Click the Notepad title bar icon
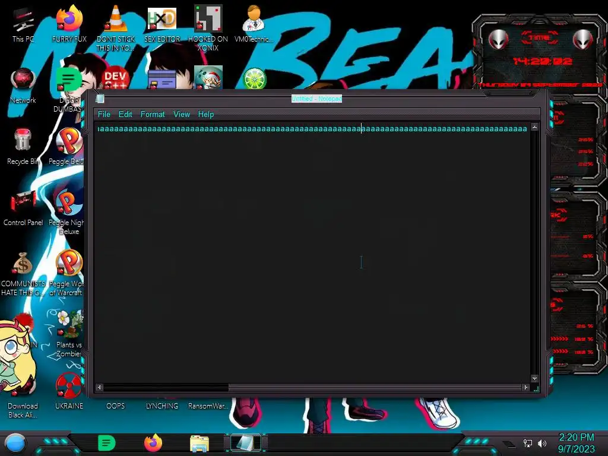 [100, 99]
